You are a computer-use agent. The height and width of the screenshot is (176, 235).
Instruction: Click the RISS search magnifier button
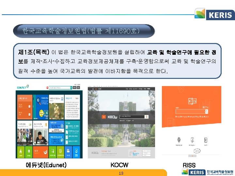[x=207, y=111]
